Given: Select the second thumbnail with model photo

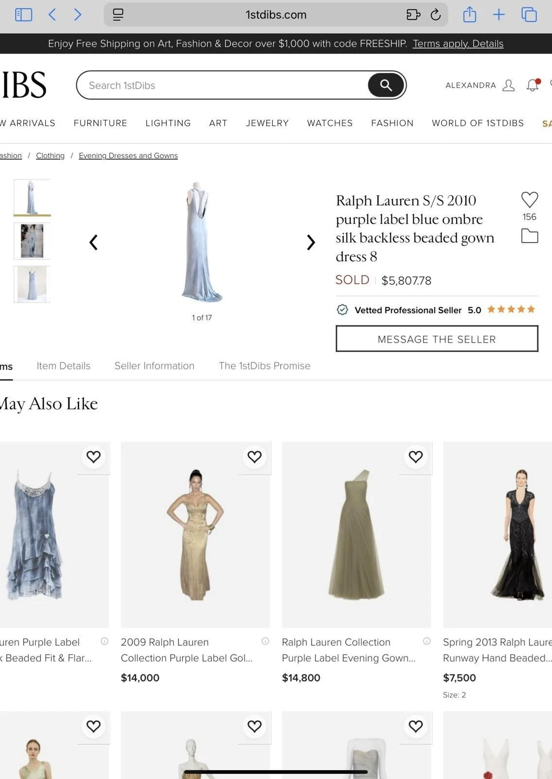Looking at the screenshot, I should pos(32,241).
